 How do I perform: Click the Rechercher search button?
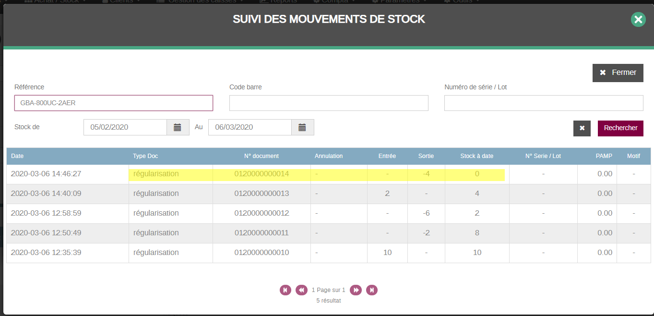coord(620,128)
